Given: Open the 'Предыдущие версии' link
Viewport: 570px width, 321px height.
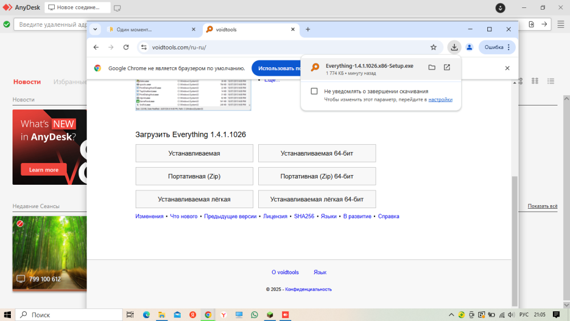Looking at the screenshot, I should pos(230,216).
